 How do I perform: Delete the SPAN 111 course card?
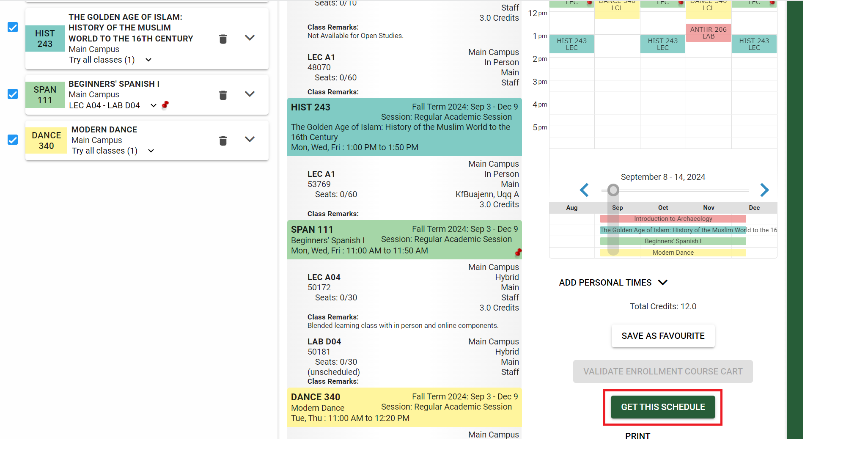223,95
